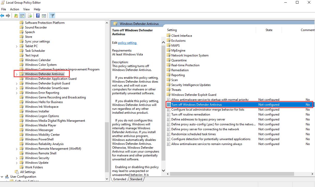Click the Exclusions folder icon

click(x=169, y=41)
